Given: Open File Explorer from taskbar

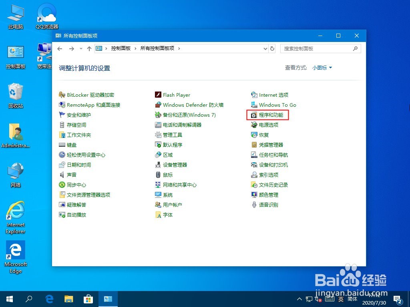Looking at the screenshot, I should click(69, 299).
